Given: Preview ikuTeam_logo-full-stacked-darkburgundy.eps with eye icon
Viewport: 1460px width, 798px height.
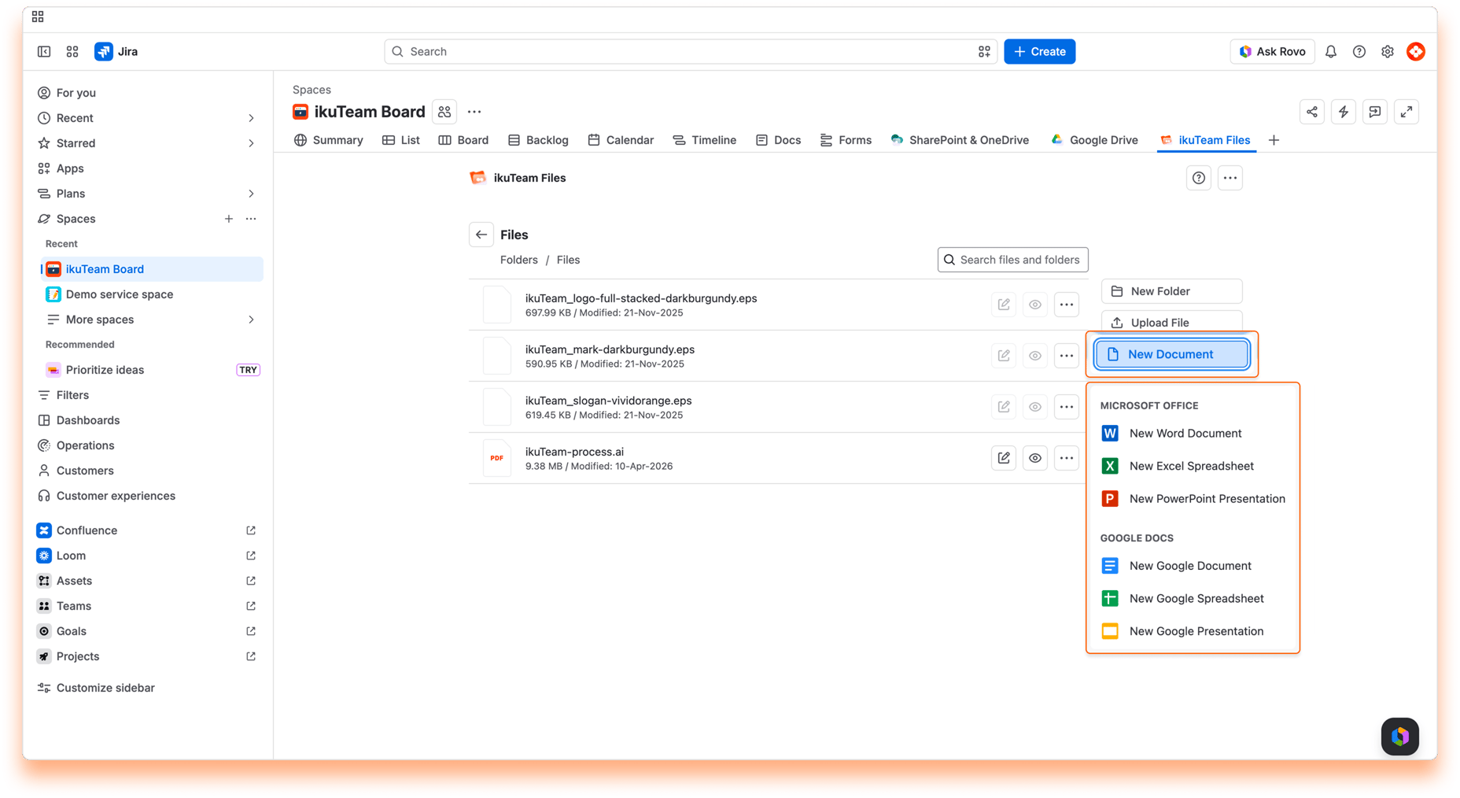Looking at the screenshot, I should click(1035, 305).
